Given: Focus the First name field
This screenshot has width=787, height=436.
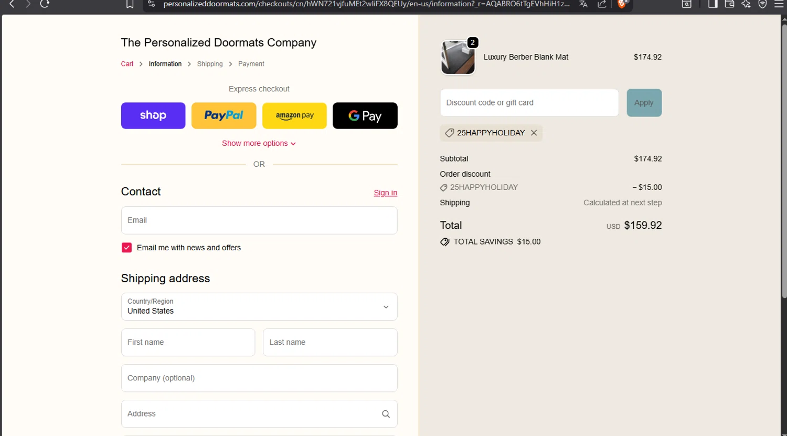Looking at the screenshot, I should click(188, 342).
